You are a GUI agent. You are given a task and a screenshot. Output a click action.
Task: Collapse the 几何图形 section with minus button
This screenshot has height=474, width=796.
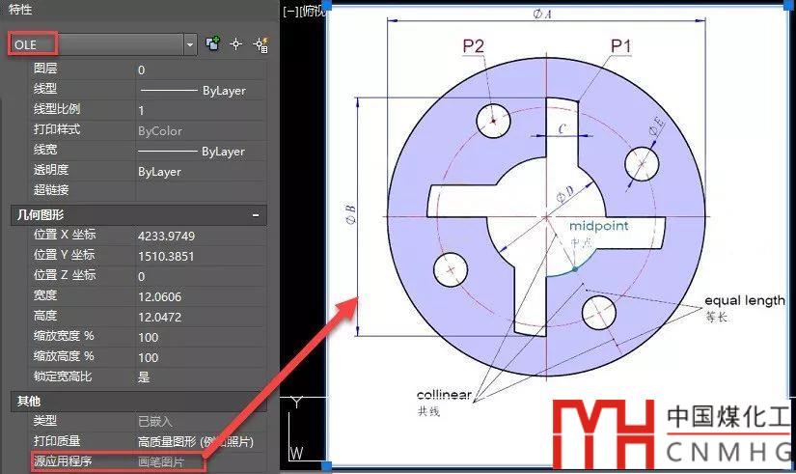coord(256,214)
